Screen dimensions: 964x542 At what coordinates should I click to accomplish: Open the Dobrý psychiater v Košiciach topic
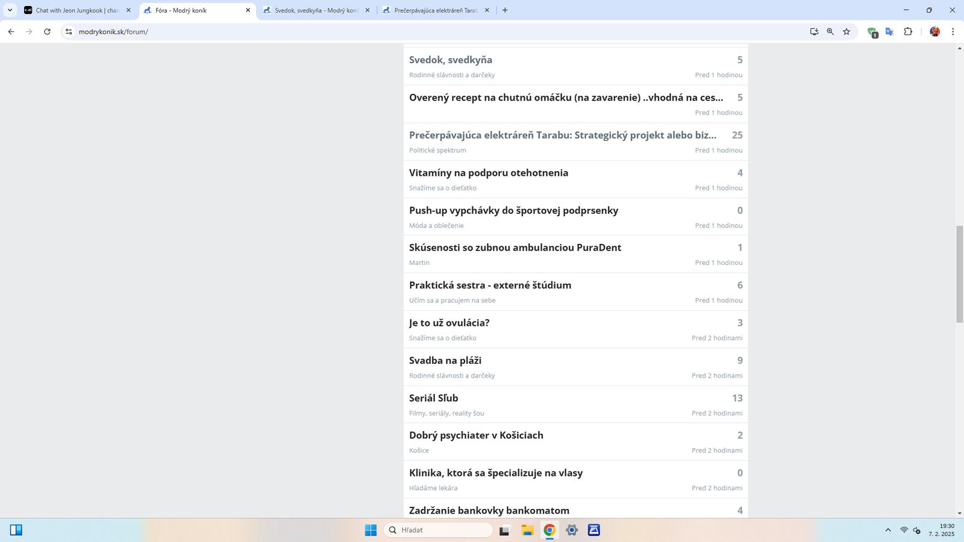[x=475, y=435]
